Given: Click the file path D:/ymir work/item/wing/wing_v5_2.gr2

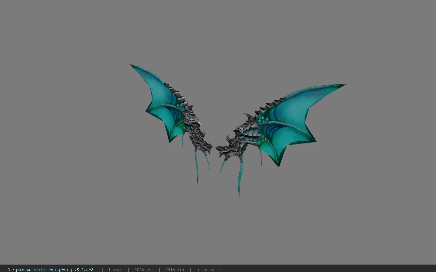Looking at the screenshot, I should click(x=50, y=270).
